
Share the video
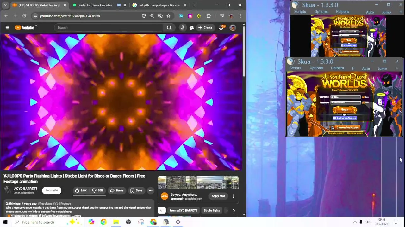click(x=116, y=190)
